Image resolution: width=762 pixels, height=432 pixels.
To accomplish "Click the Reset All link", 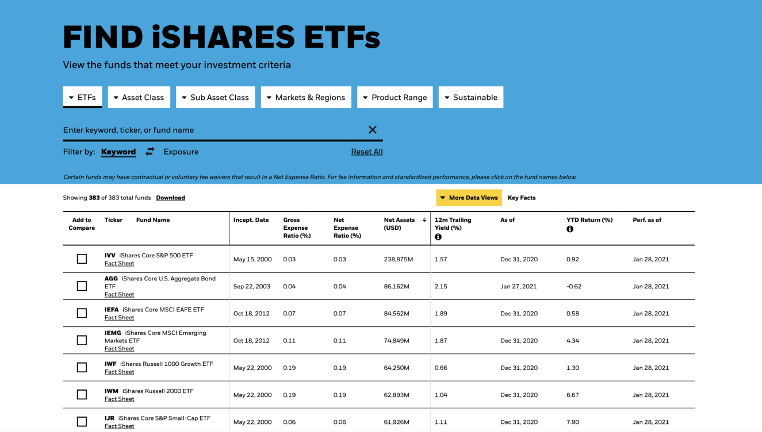I will point(367,152).
